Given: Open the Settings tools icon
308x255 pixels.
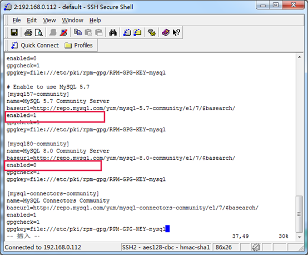Looking at the screenshot, I should click(x=151, y=32).
